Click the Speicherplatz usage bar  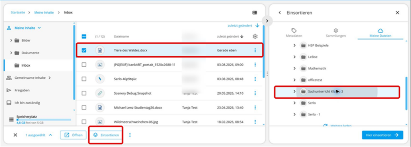(44, 119)
